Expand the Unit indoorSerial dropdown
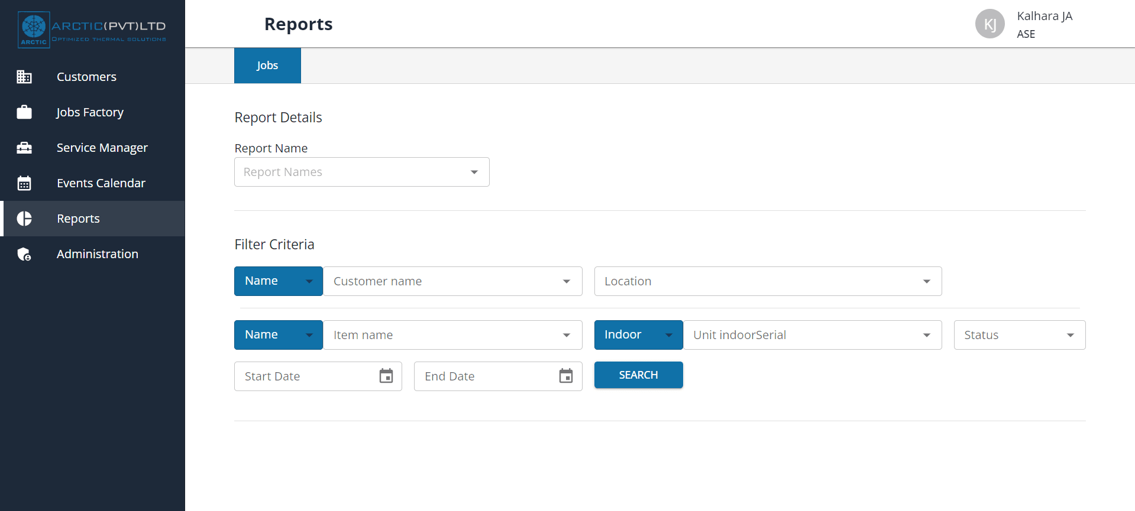Viewport: 1135px width, 511px height. pyautogui.click(x=812, y=335)
